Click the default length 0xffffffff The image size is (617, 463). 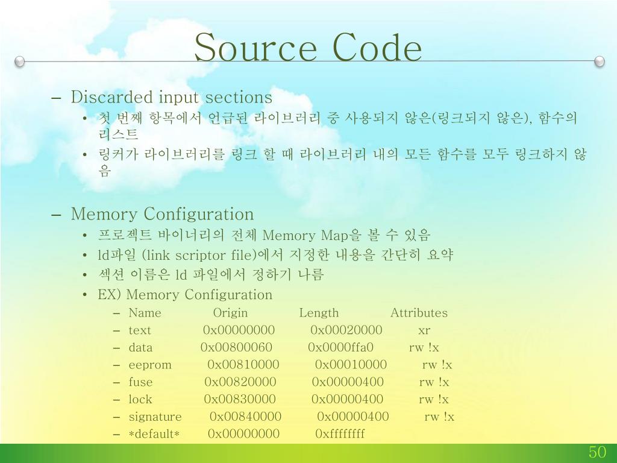tap(340, 434)
